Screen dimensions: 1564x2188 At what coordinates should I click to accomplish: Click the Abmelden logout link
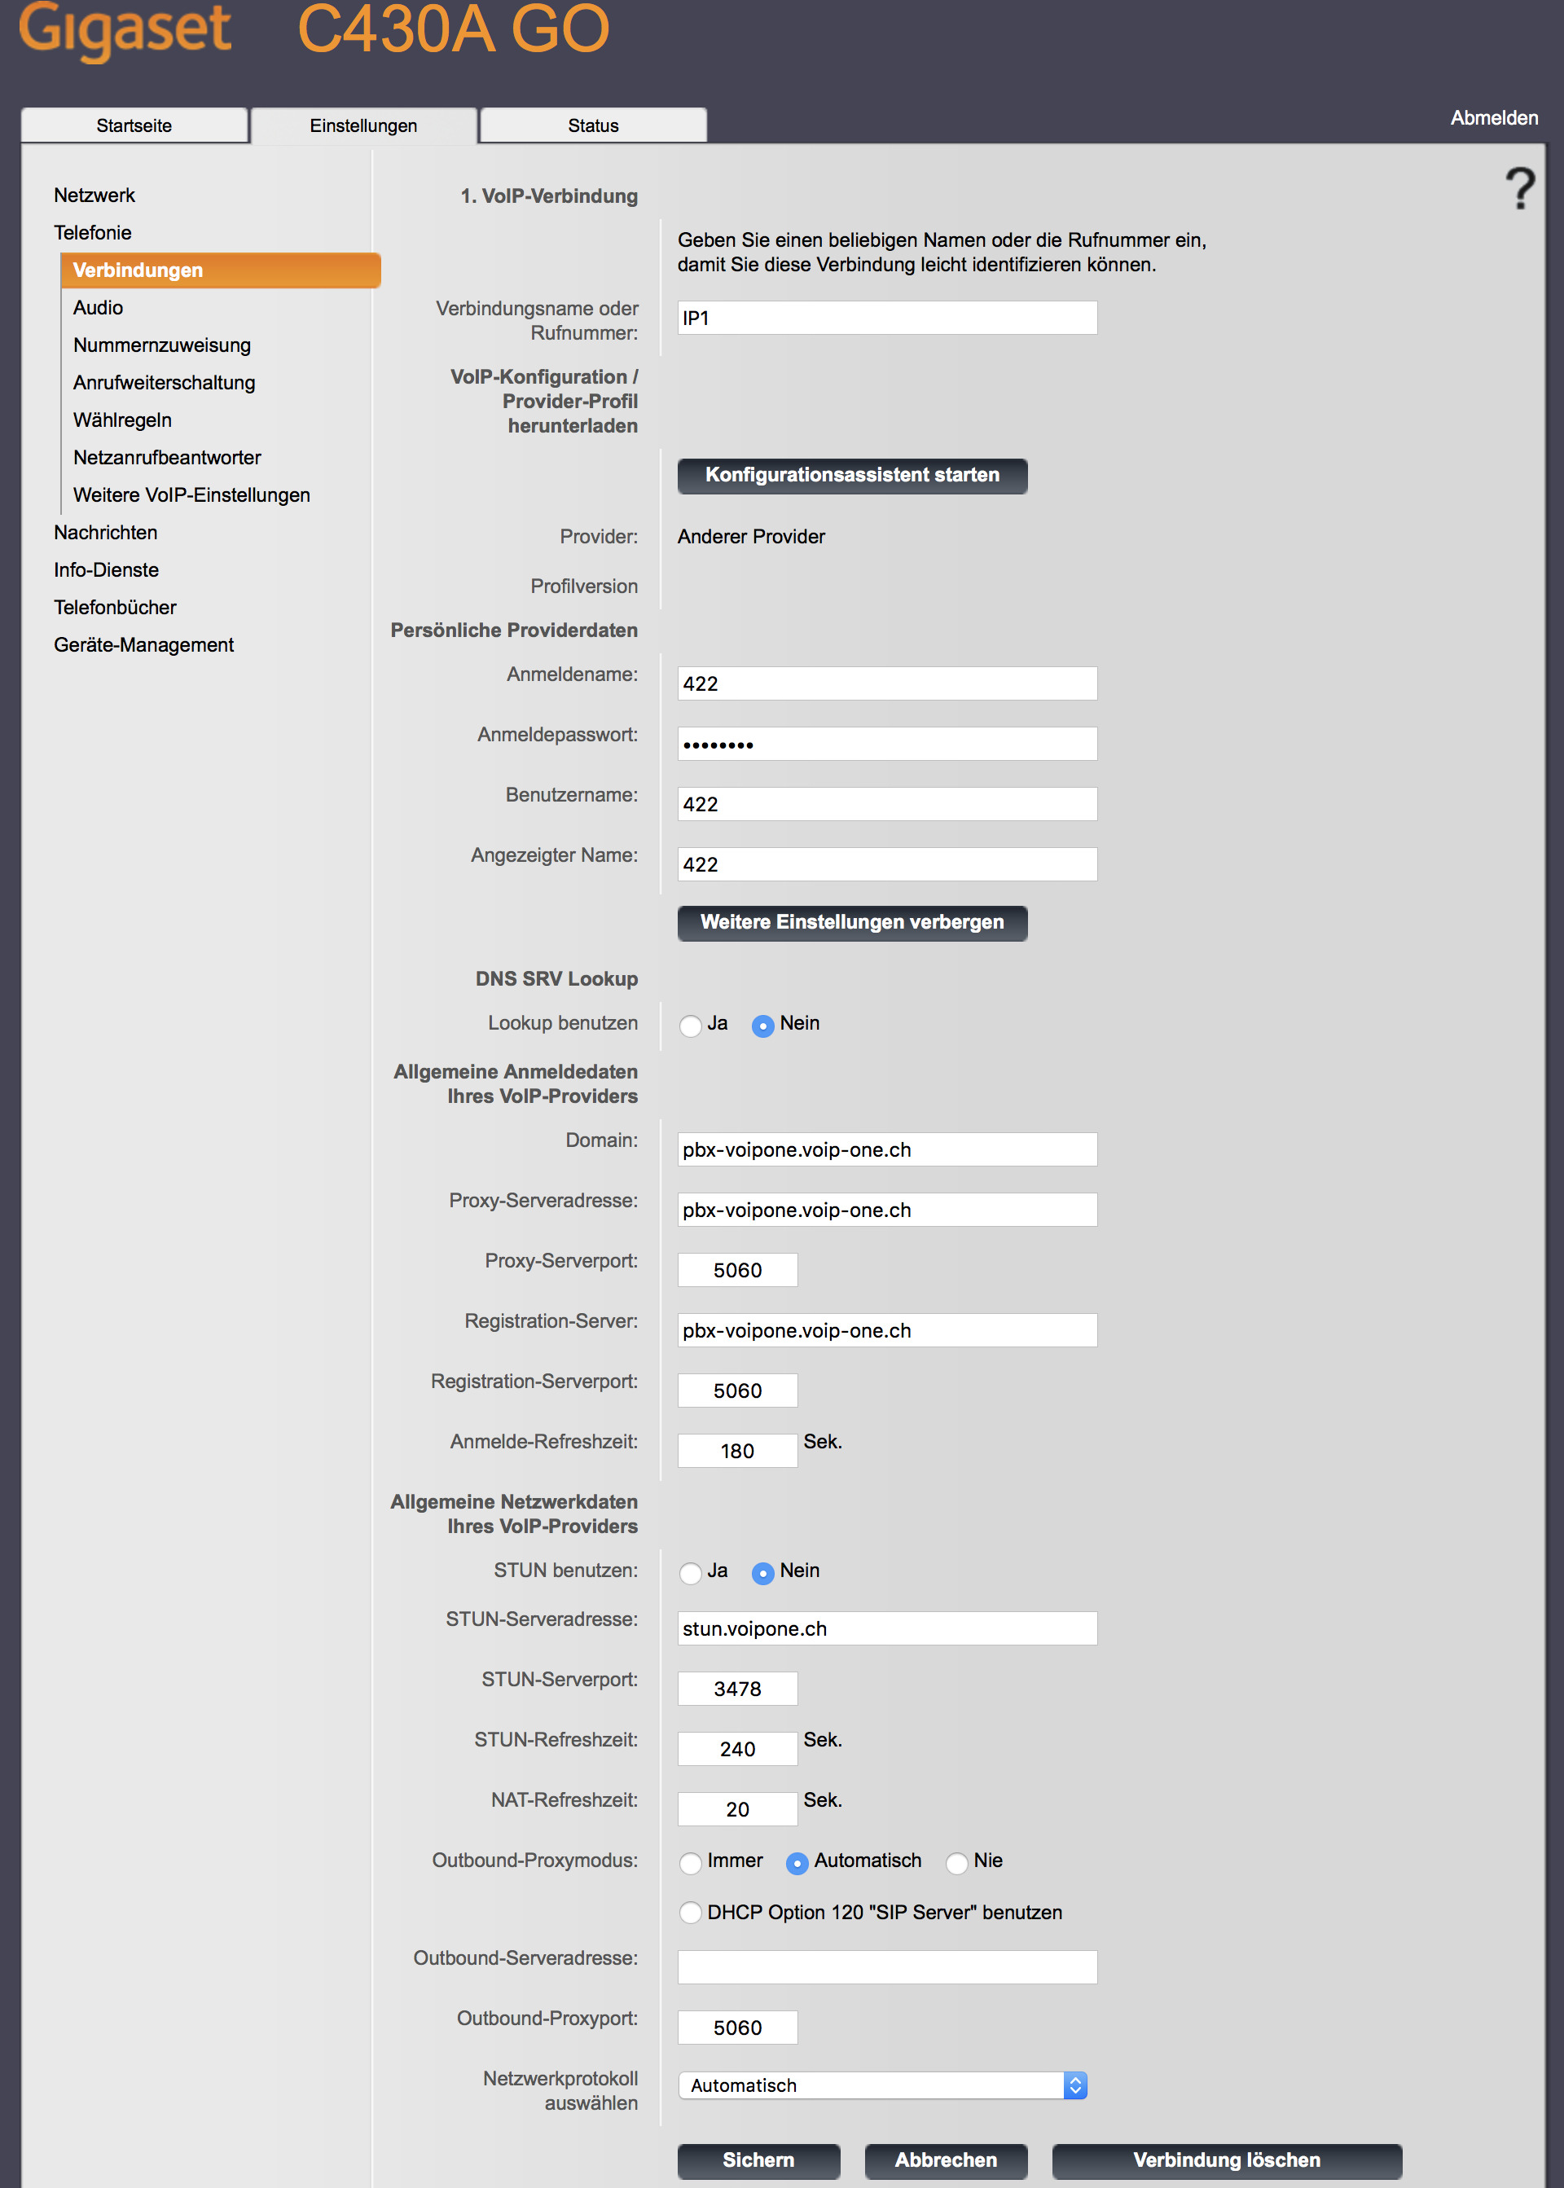click(x=1495, y=118)
